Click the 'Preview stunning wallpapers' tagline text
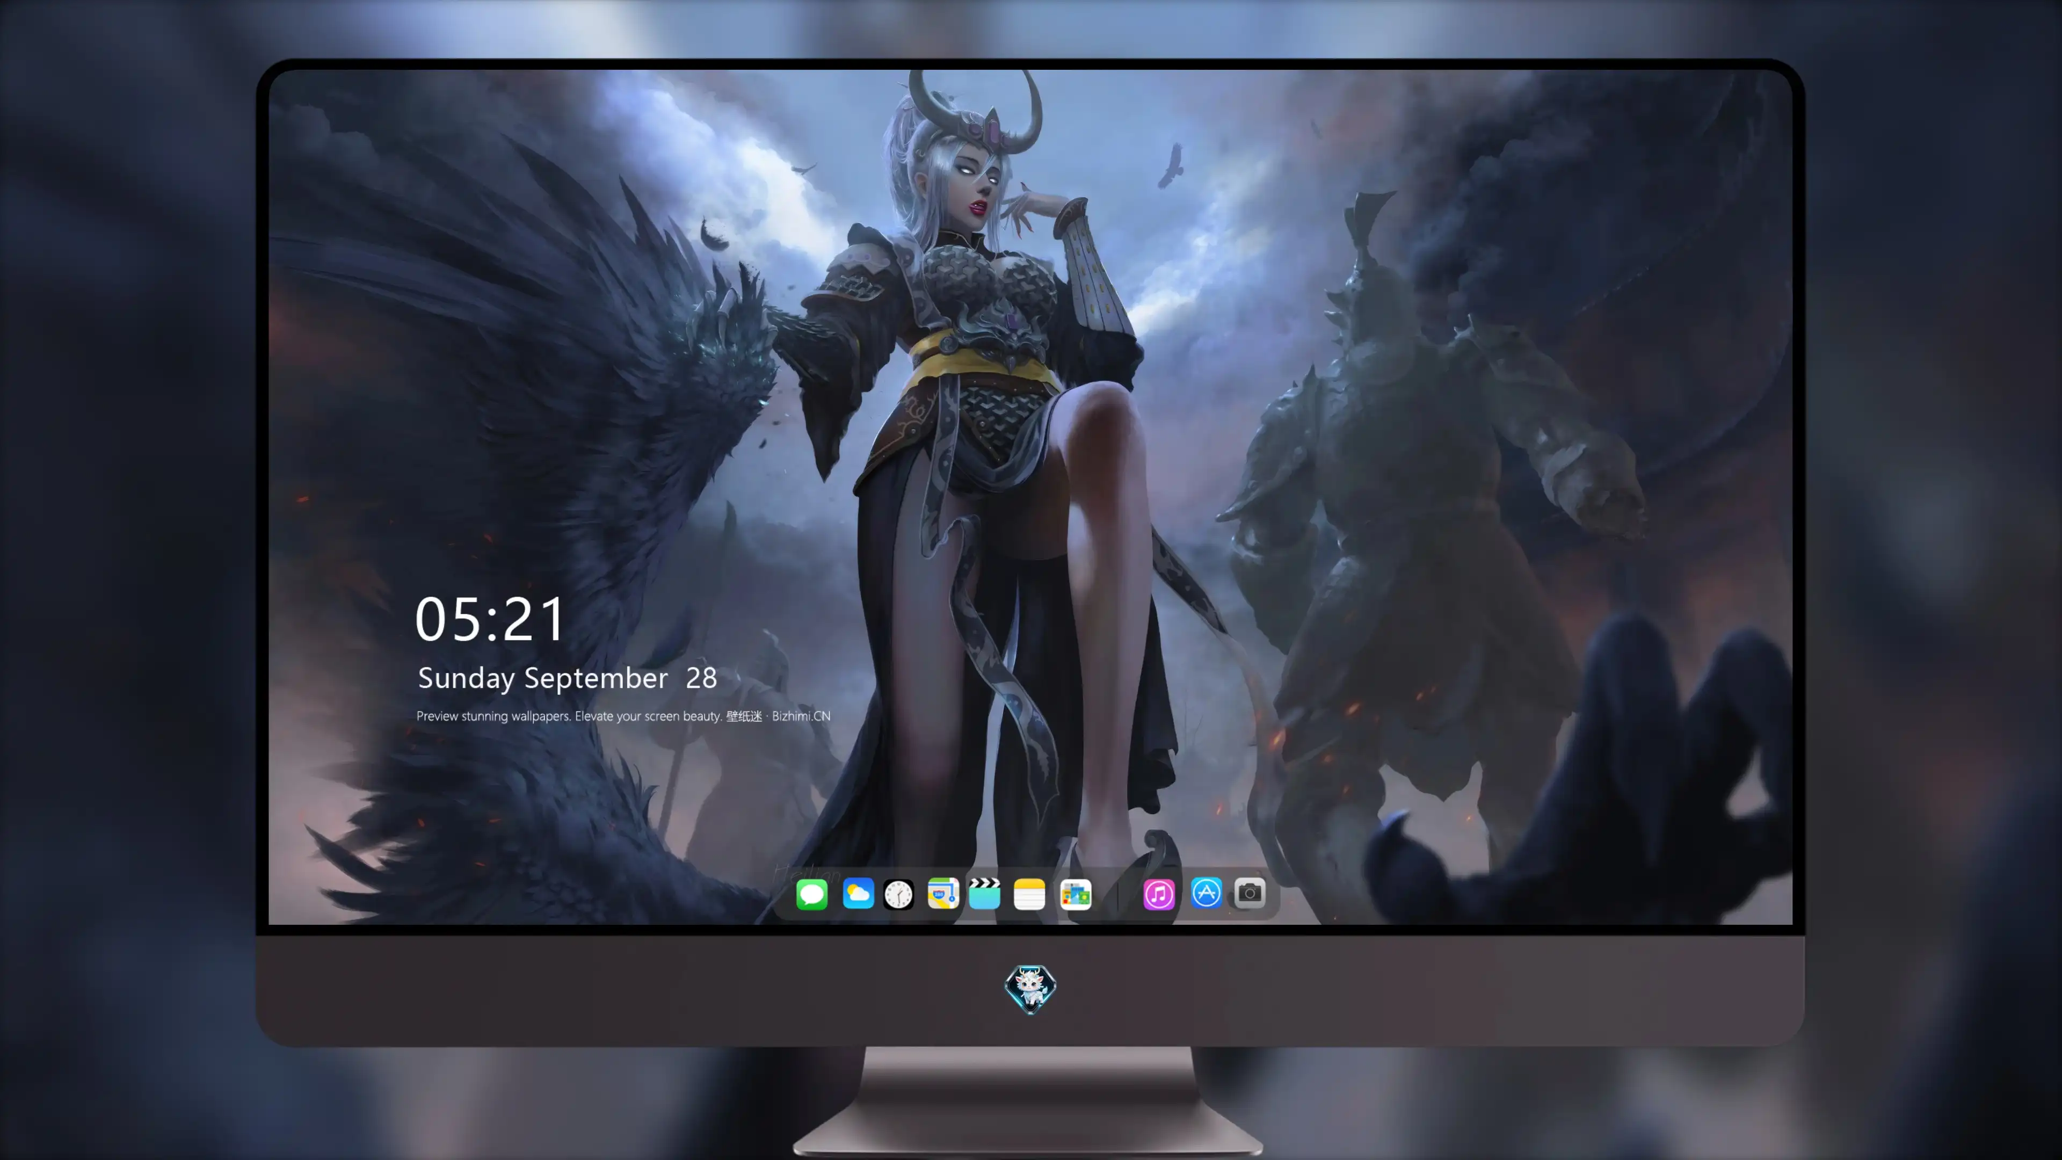The image size is (2062, 1160). pyautogui.click(x=623, y=716)
